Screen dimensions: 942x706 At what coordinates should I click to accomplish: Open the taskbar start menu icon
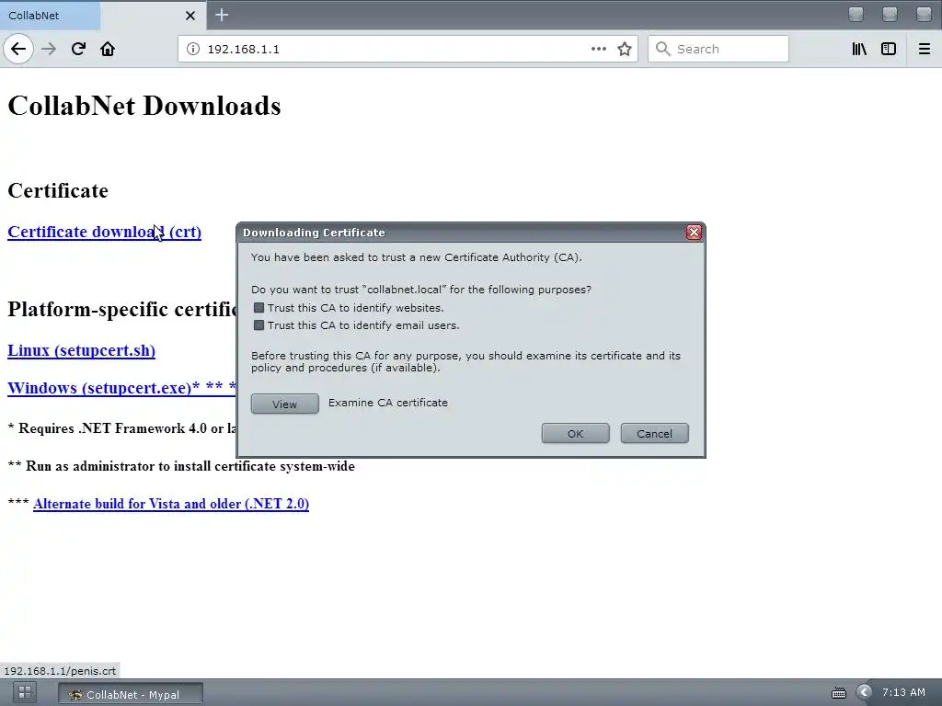click(x=25, y=691)
